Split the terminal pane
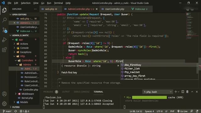Screen dimensions: 201x113 (x=183, y=92)
